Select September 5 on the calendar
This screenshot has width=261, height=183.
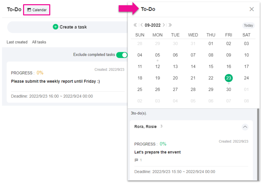(158, 55)
